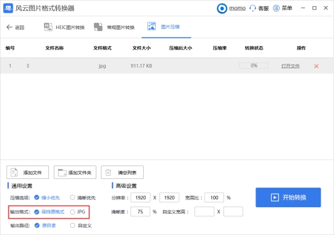Click the 宽高比 field showing 100
334x235 pixels.
(214, 198)
